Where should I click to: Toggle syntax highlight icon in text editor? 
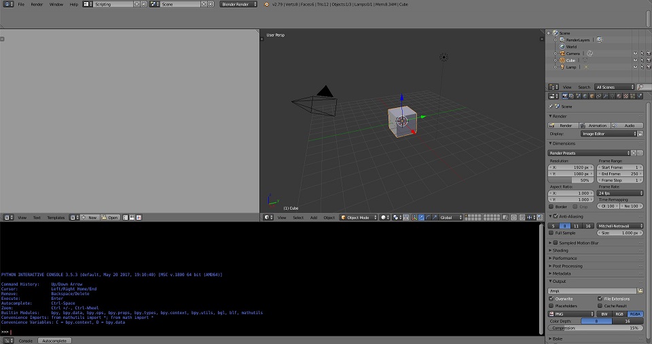click(x=139, y=217)
